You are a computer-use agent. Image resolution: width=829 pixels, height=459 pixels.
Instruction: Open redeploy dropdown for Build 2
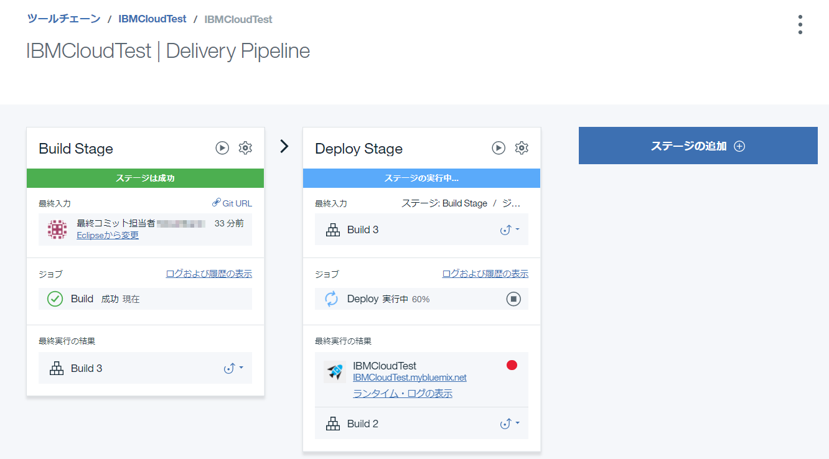coord(510,424)
